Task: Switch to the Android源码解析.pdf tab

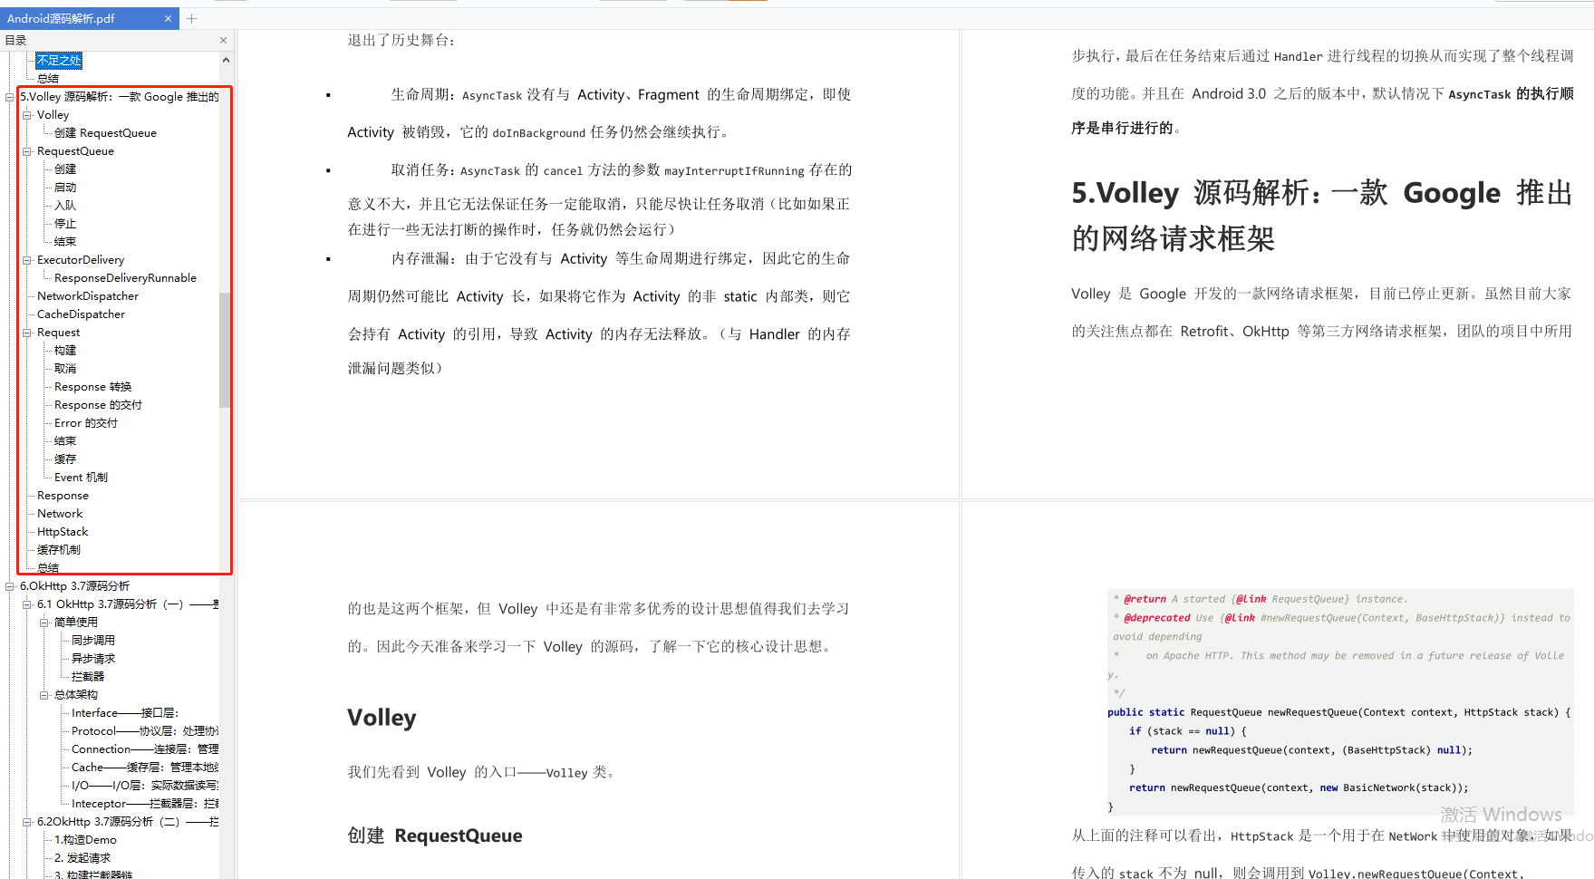Action: (61, 18)
